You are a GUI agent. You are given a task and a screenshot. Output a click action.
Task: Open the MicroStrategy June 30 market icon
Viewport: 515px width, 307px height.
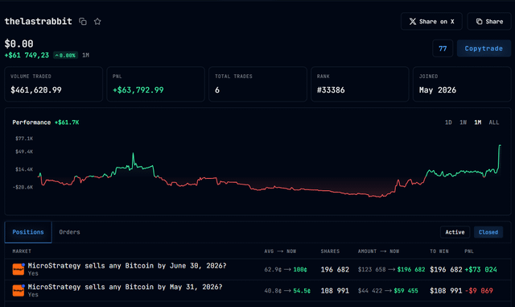(x=19, y=269)
